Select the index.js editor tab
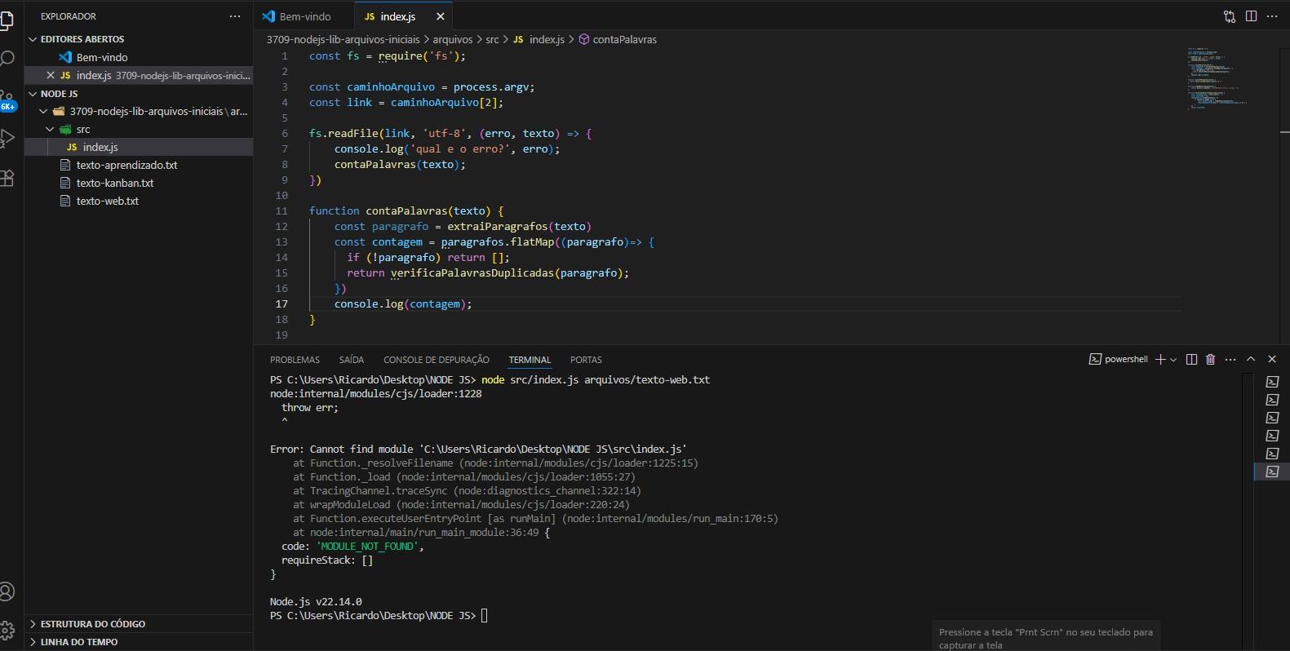Screen dimensions: 1290x651 point(398,16)
